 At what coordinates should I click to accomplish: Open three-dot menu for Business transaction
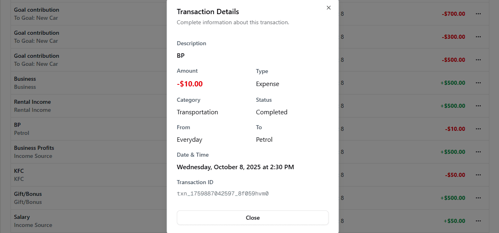[x=478, y=83]
